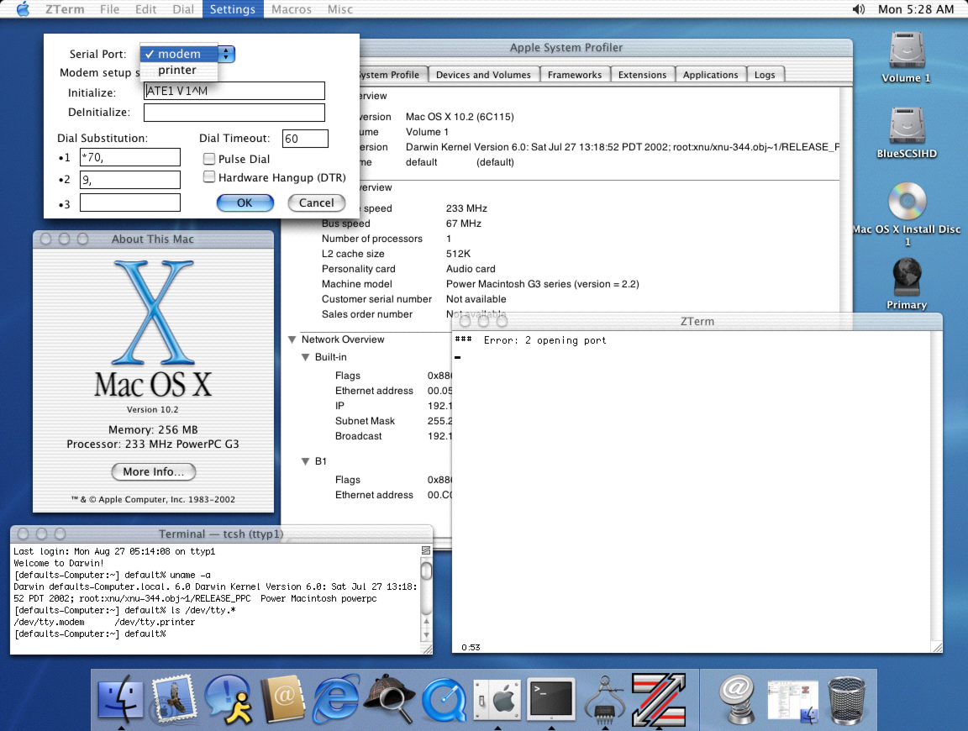Open the Trash in the dock
Image resolution: width=968 pixels, height=731 pixels.
pyautogui.click(x=846, y=700)
